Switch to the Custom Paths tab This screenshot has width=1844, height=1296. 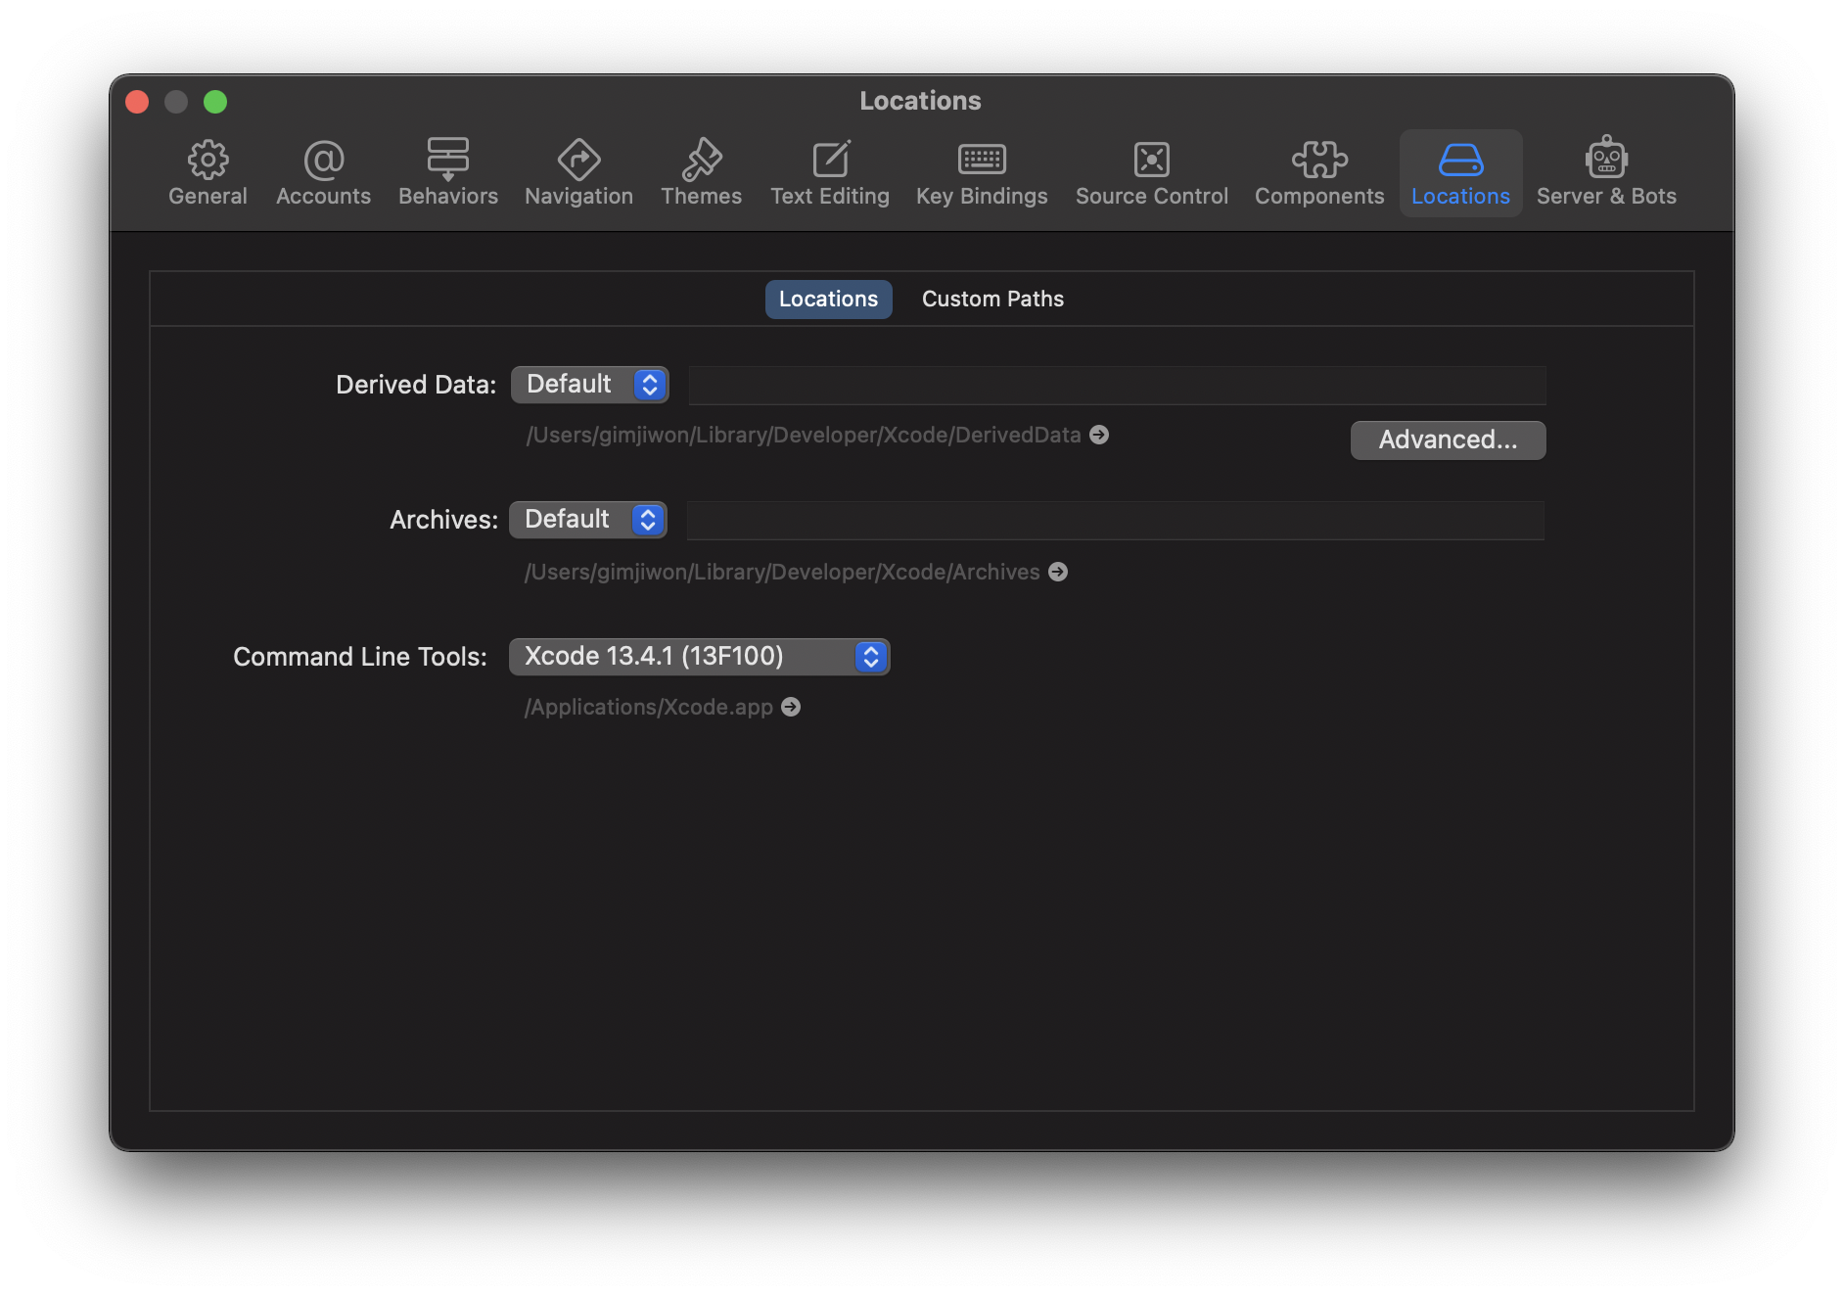992,300
